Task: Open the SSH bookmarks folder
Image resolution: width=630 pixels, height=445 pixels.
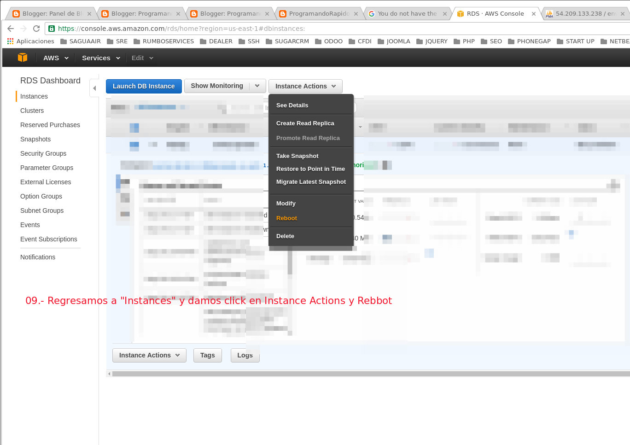Action: (249, 41)
